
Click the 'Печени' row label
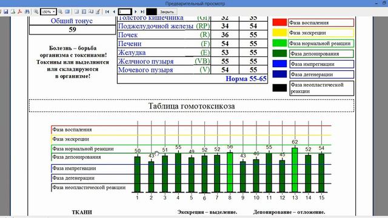(x=130, y=44)
